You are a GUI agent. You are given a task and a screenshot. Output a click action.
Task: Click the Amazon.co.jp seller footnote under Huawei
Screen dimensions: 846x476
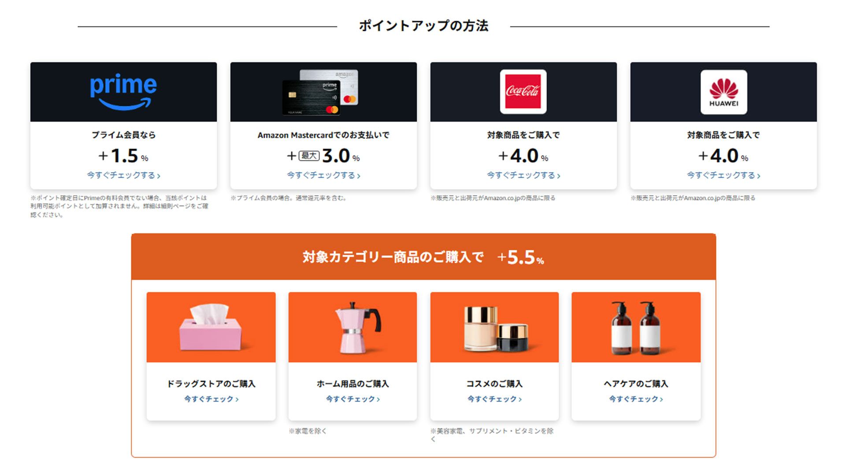coord(693,198)
